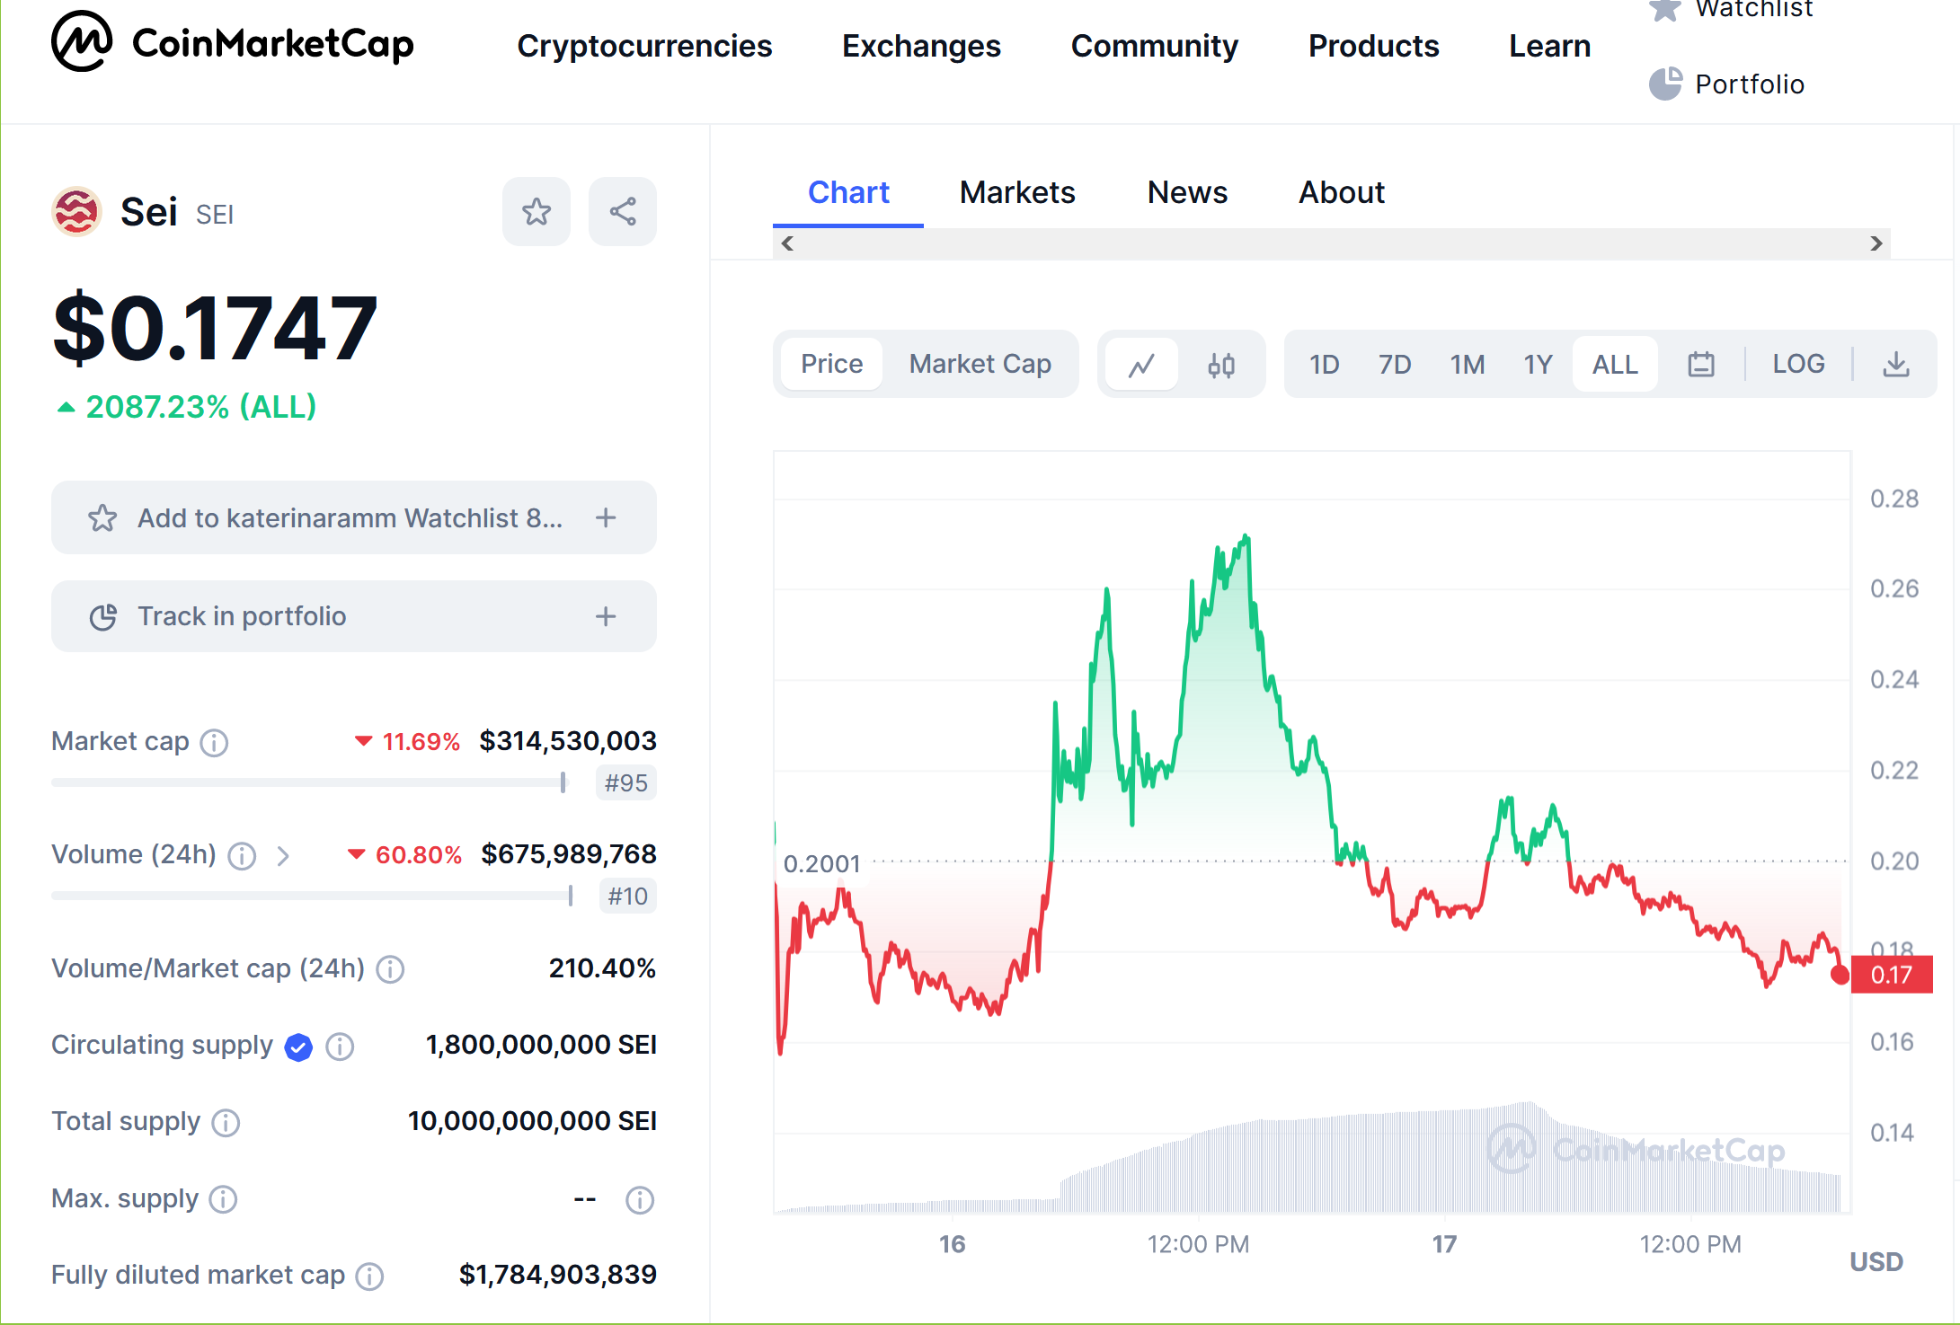Screen dimensions: 1960x1325
Task: Toggle chart to Price view
Action: point(831,364)
